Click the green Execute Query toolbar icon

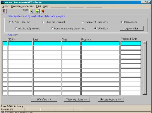tap(37, 11)
